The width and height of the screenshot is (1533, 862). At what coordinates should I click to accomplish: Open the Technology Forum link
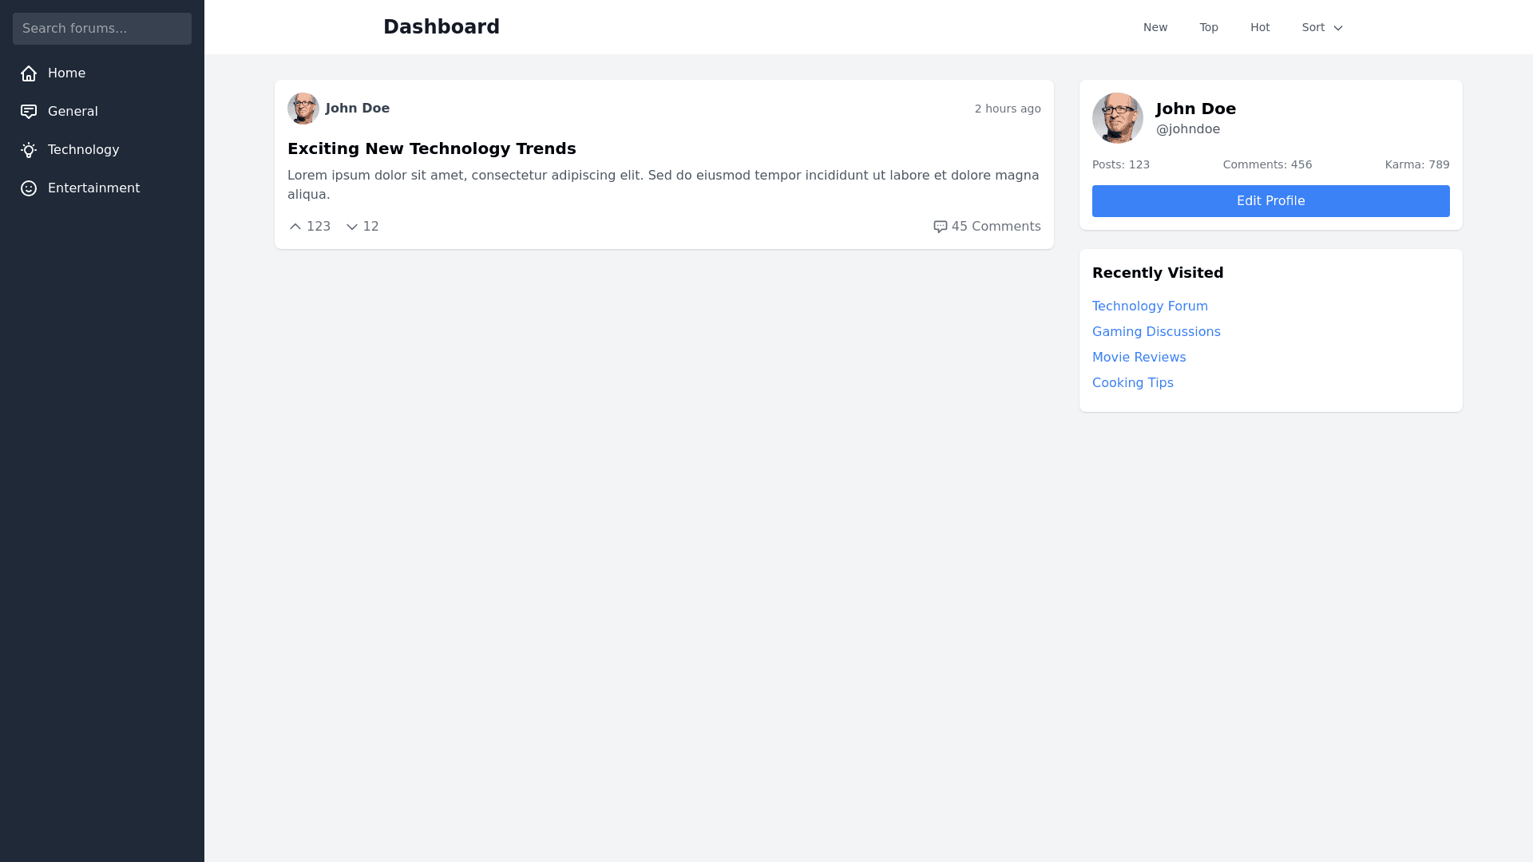click(x=1150, y=306)
